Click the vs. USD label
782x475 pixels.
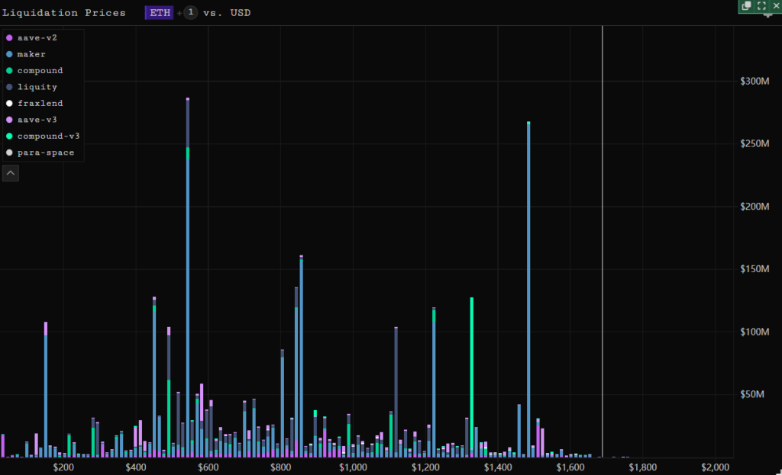[227, 13]
